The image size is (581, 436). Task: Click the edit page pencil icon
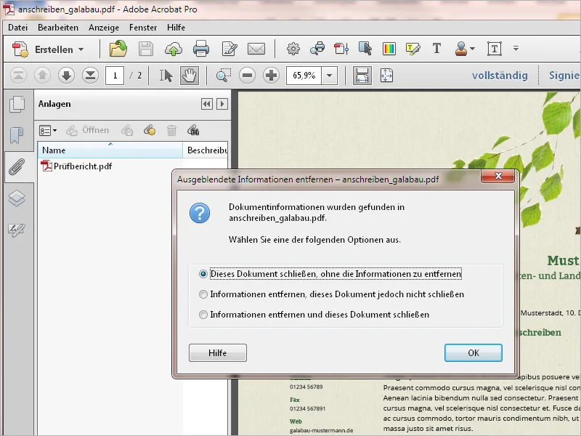(x=229, y=49)
